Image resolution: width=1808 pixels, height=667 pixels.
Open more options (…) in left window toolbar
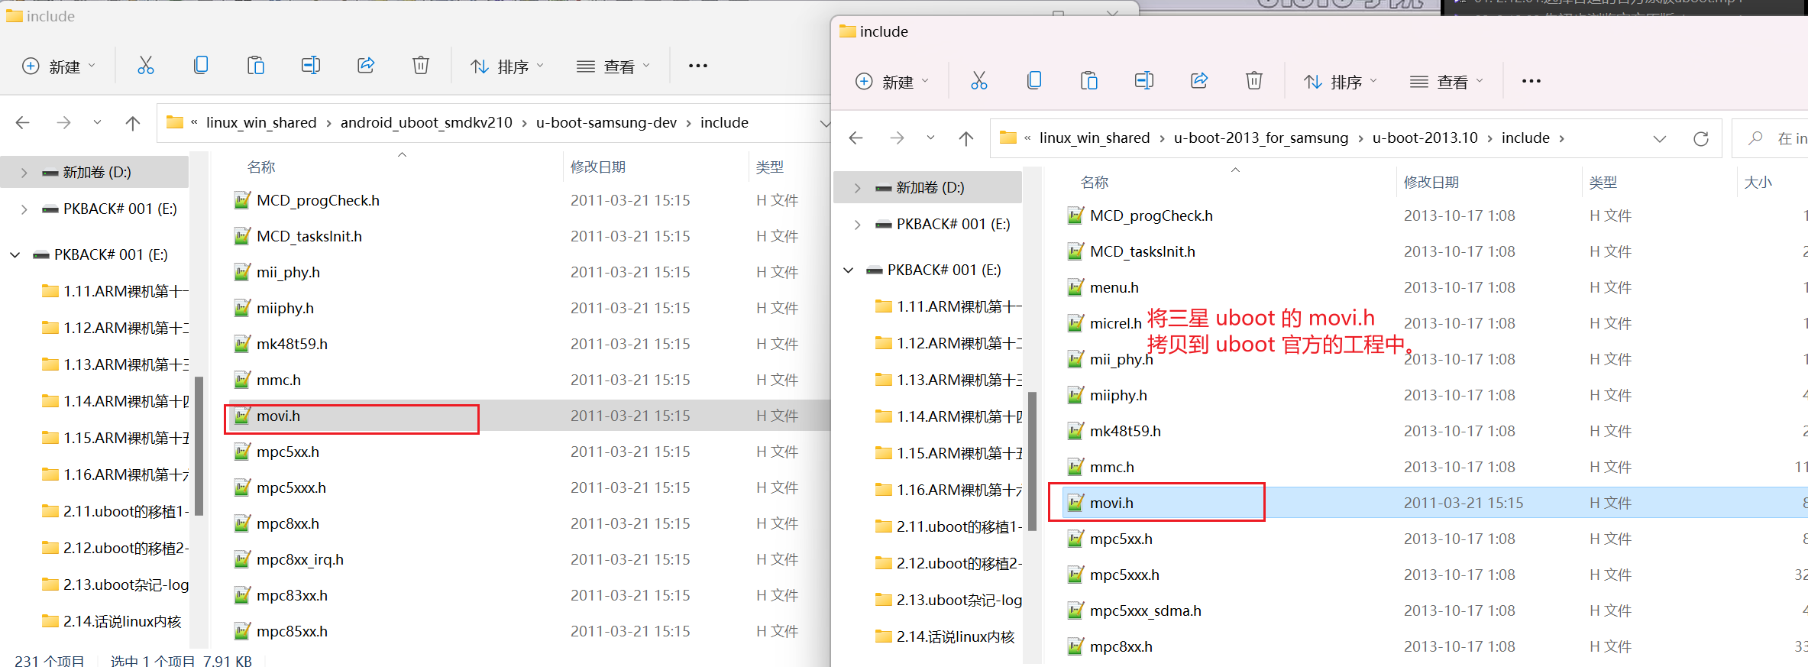(698, 66)
